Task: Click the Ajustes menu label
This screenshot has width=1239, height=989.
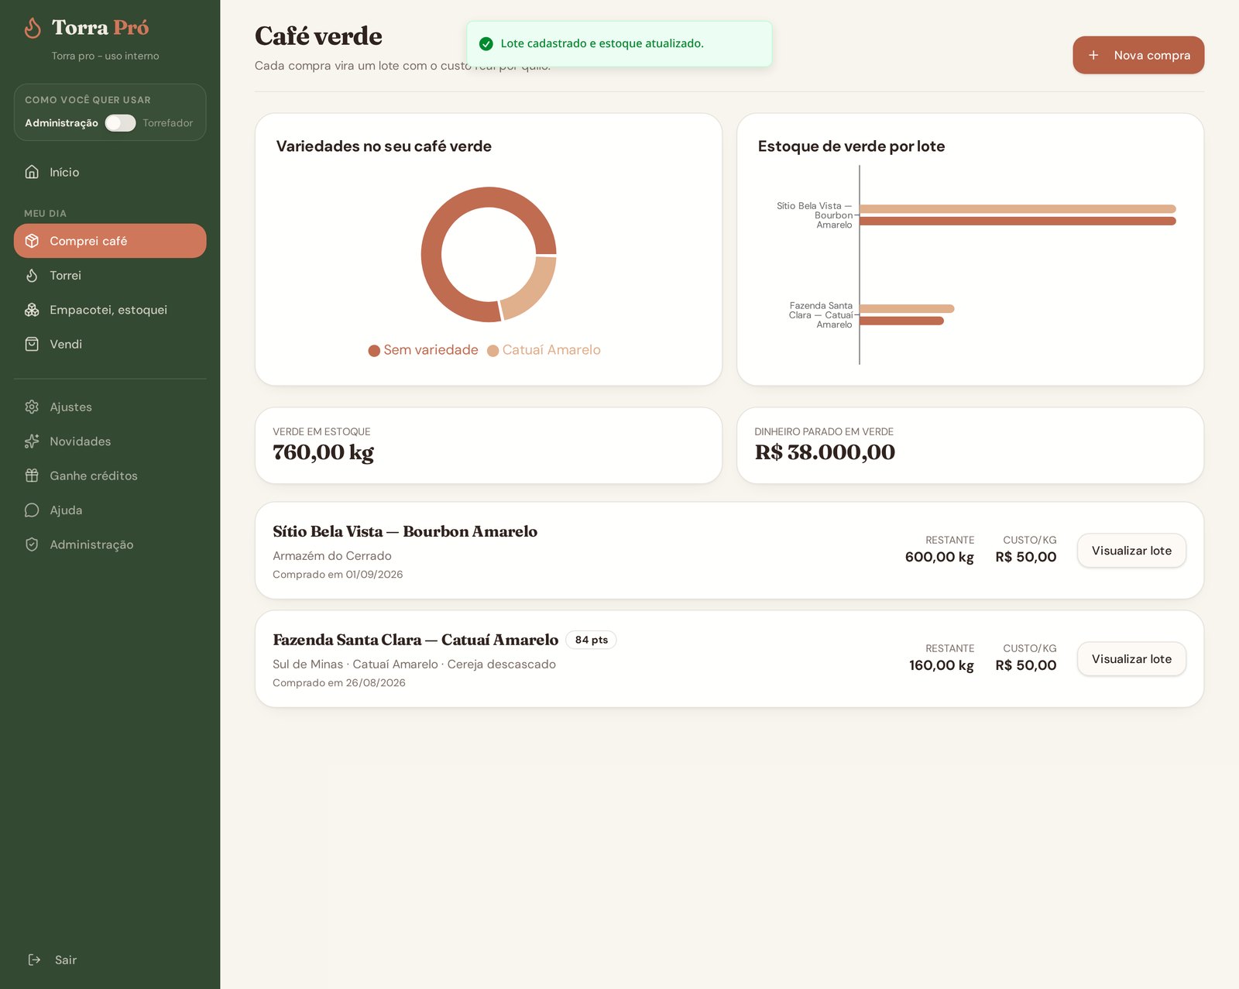Action: 71,407
